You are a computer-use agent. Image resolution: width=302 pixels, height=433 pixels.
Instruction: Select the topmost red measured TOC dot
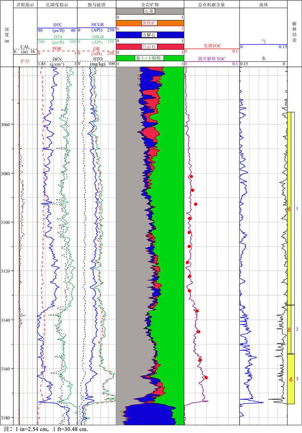(191, 177)
